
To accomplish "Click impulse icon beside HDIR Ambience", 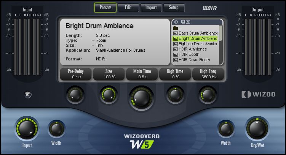I will point(176,49).
